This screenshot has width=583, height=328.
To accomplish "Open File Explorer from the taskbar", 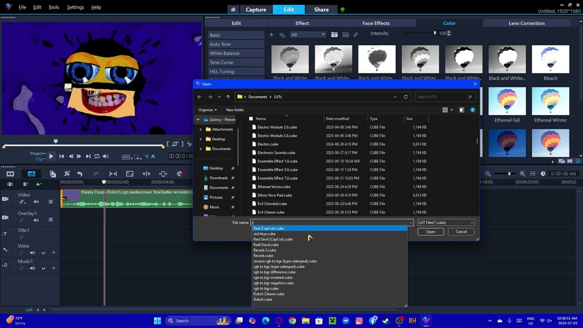I will pos(306,321).
